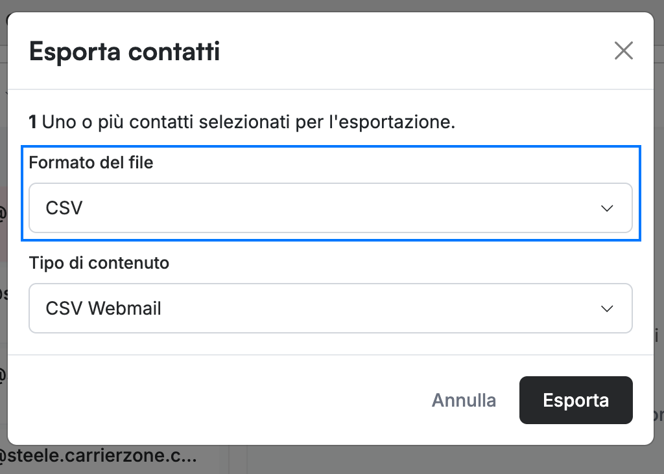The image size is (664, 474).
Task: Click the bold contact count number 1
Action: (x=32, y=122)
